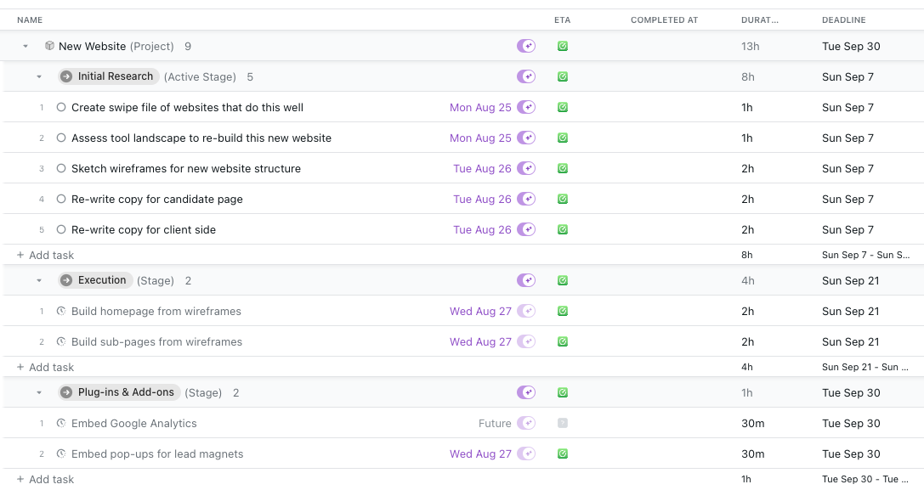Collapse the New Website project tree
Image resolution: width=924 pixels, height=490 pixels.
pyautogui.click(x=26, y=46)
